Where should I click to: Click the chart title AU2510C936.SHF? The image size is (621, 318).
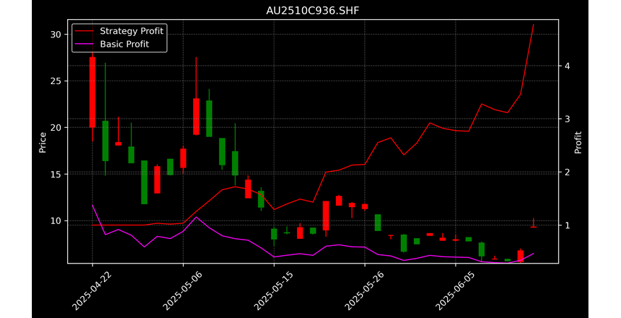[x=313, y=11]
